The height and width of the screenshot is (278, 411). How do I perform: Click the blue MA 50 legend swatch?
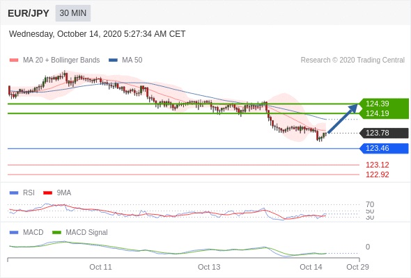coord(113,60)
